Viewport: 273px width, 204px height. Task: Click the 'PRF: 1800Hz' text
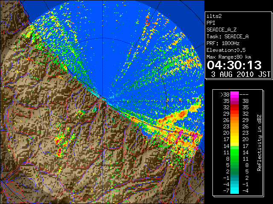[x=223, y=43]
